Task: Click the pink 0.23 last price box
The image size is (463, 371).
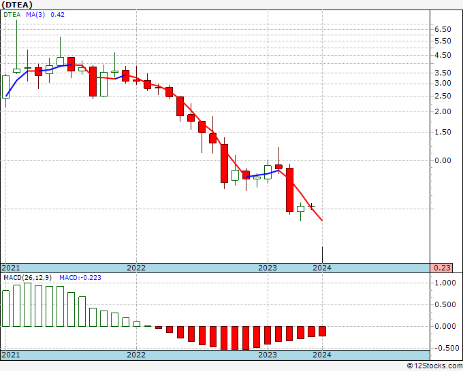Action: point(442,268)
